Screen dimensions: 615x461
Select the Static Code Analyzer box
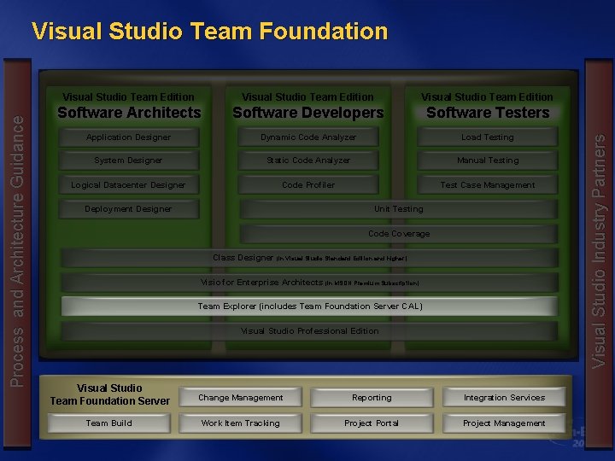308,160
